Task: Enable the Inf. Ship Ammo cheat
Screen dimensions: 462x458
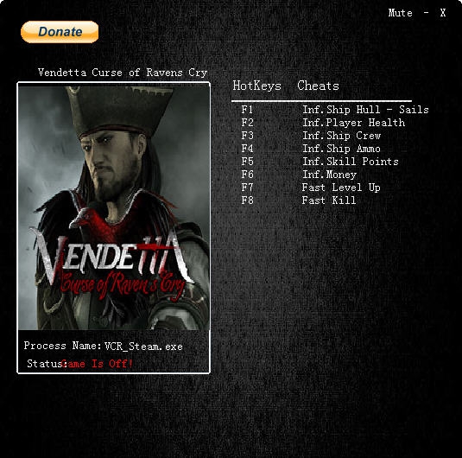Action: (341, 149)
